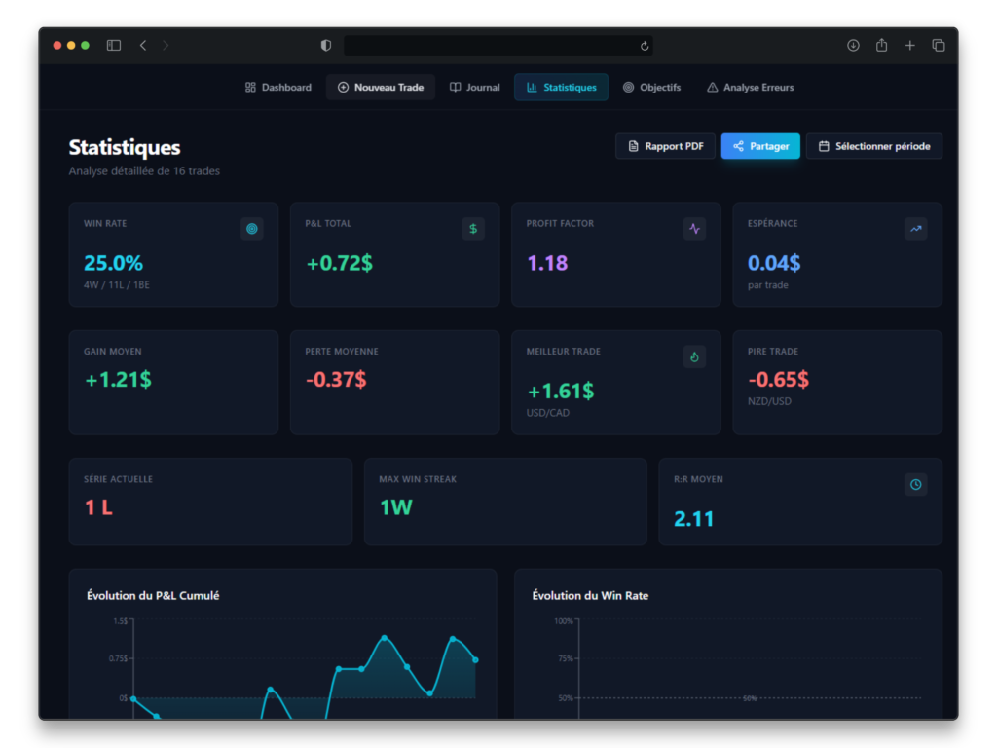Viewport: 997px width, 748px height.
Task: Click the +1.21$ gain moyen value
Action: (118, 380)
